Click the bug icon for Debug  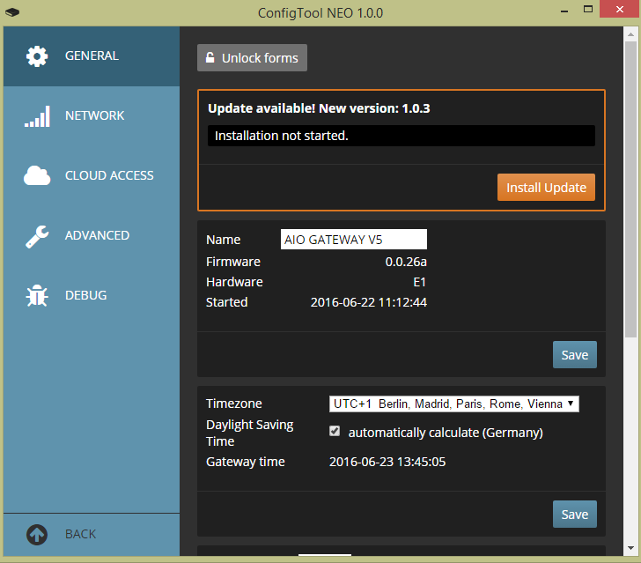coord(37,296)
